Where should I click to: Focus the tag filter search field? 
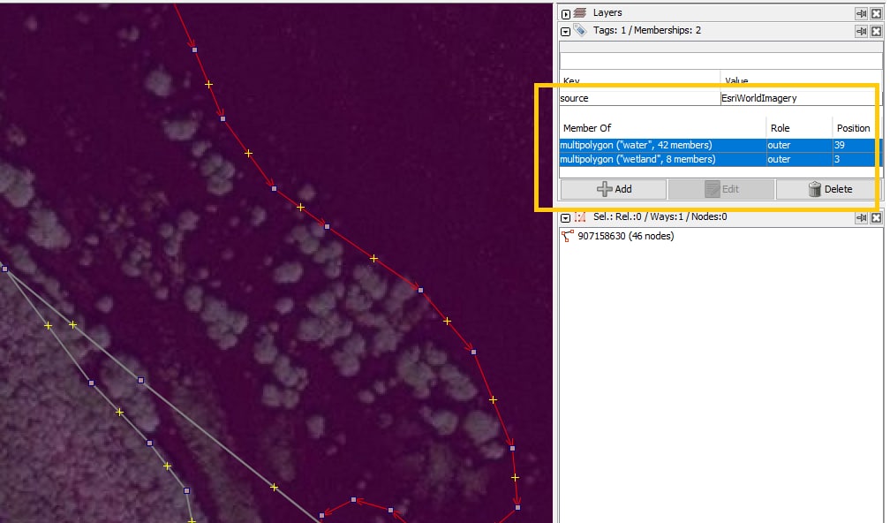(720, 61)
